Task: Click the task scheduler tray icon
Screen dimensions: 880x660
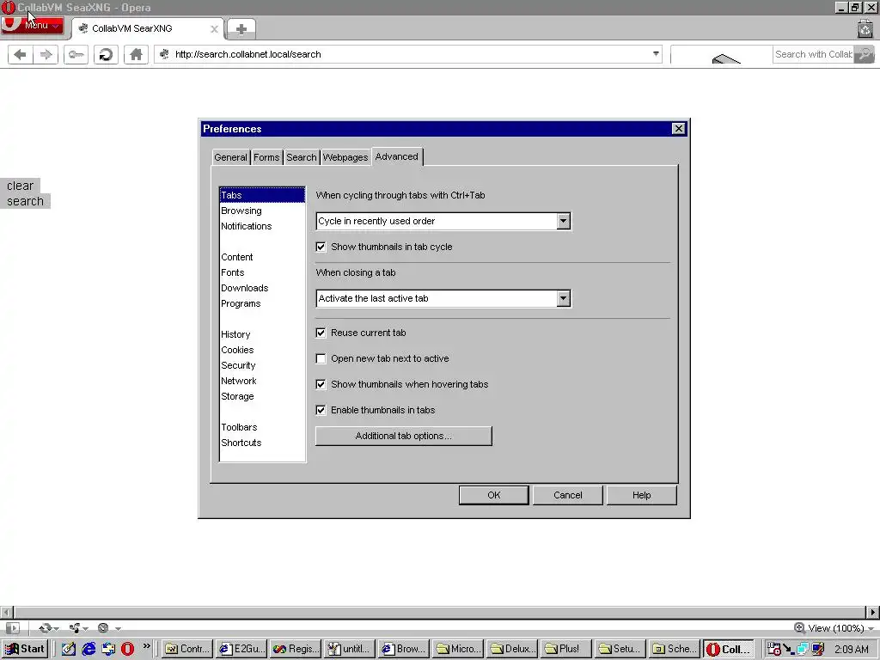Action: tap(774, 649)
